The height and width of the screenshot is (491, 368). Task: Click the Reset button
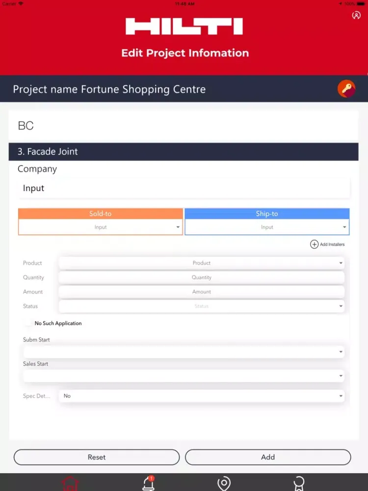point(97,457)
